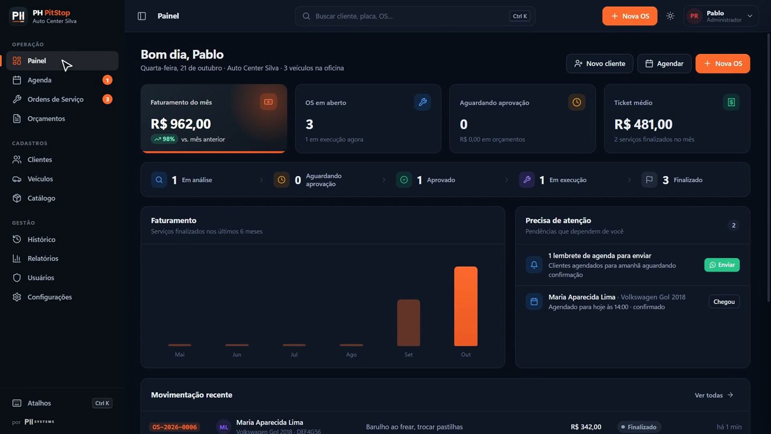The image size is (771, 434).
Task: Click the 98% growth badge
Action: (164, 139)
